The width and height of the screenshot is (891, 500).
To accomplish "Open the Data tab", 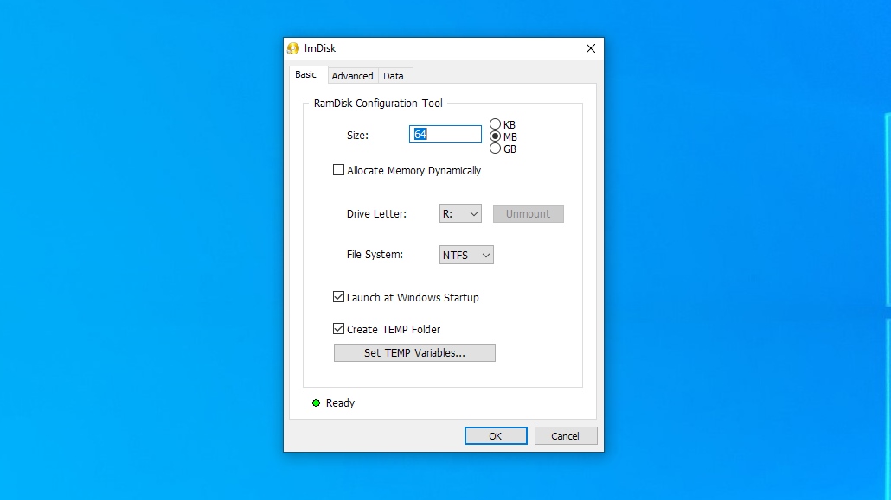I will click(394, 76).
